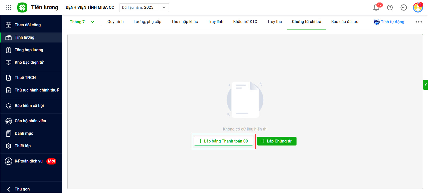Click the Tính tự động robot icon
Screen dimensions: 428x193
click(x=376, y=22)
